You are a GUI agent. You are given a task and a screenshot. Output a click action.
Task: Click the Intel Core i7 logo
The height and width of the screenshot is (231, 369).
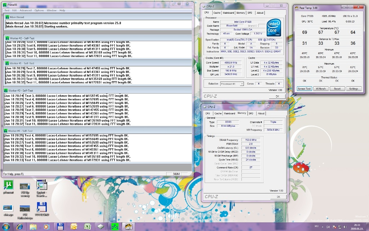274,27
